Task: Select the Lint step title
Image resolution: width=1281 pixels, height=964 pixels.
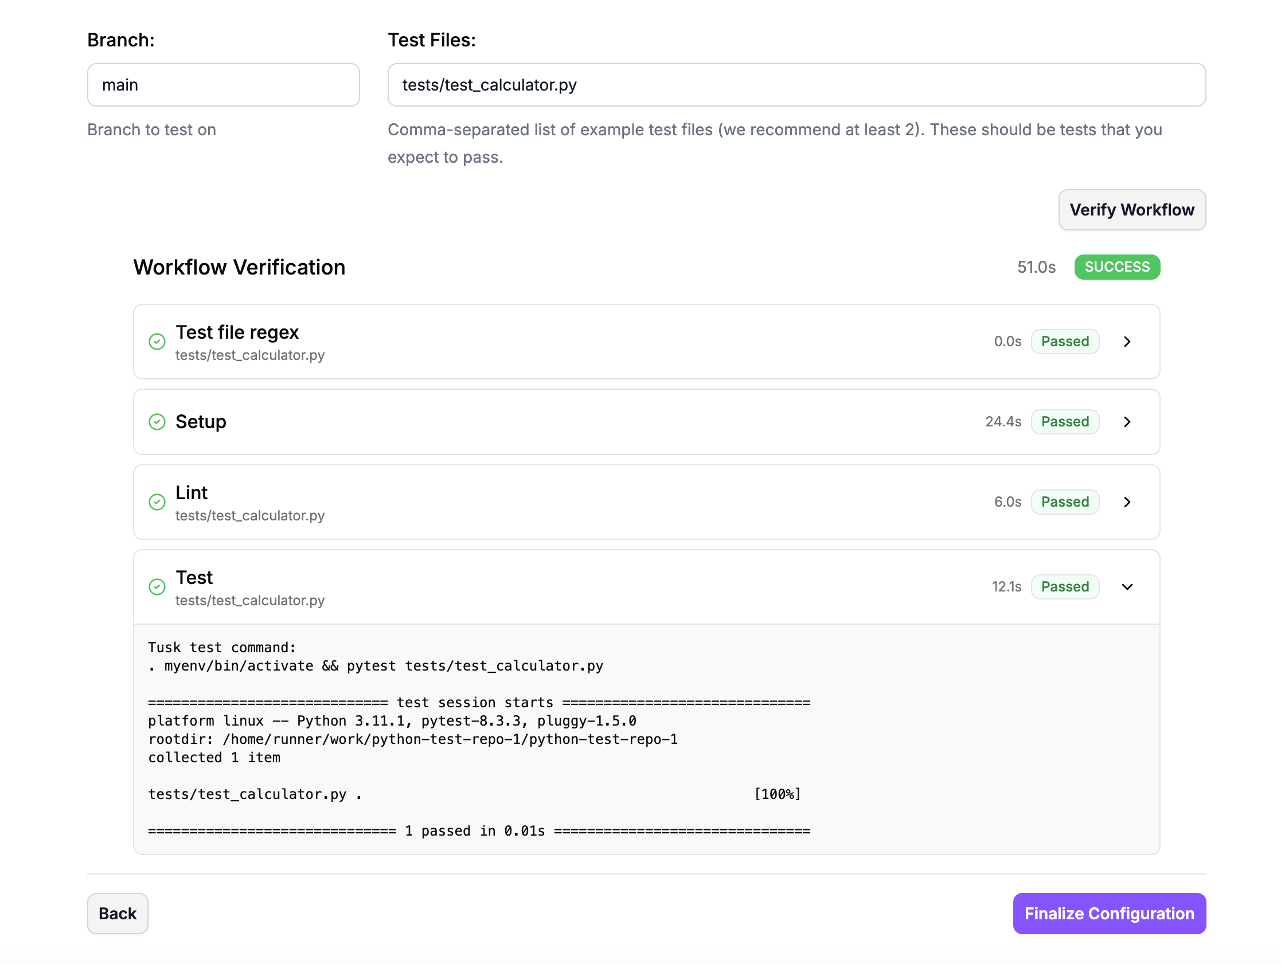Action: click(191, 493)
